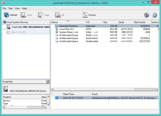Open settings gear icon

coord(154,15)
